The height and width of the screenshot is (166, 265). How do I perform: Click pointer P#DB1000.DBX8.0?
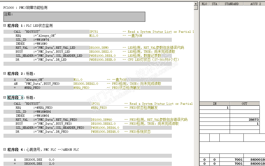(x=102, y=60)
